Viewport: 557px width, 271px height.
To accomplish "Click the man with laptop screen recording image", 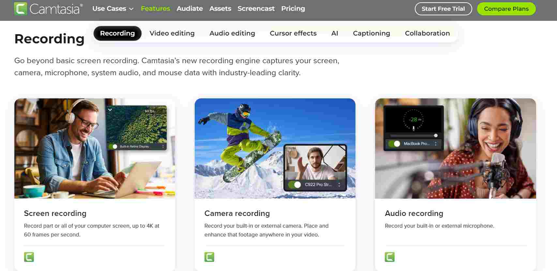I will coord(95,149).
